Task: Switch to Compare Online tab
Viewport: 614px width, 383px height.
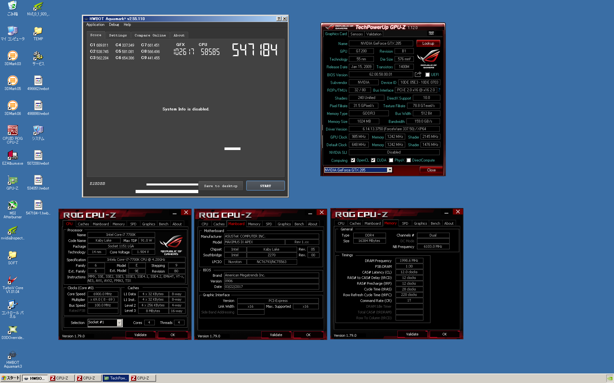Action: point(150,35)
